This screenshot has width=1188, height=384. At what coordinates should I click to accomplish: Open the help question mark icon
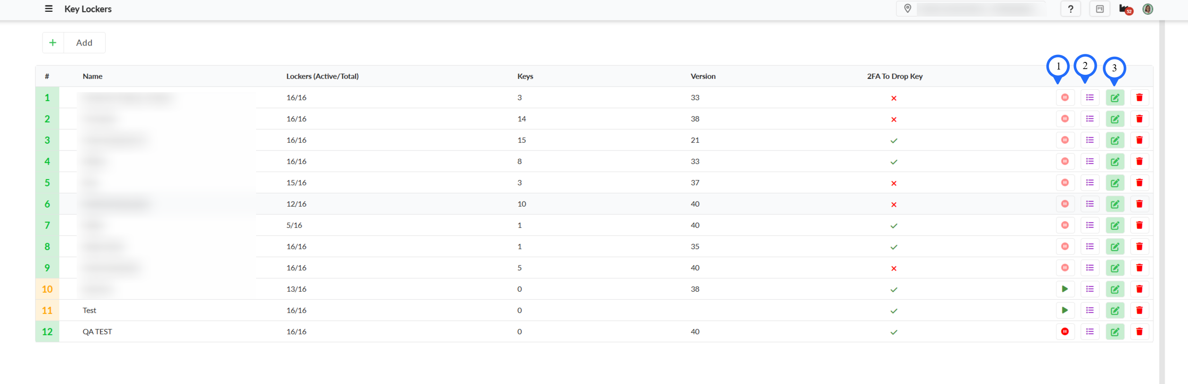1071,9
